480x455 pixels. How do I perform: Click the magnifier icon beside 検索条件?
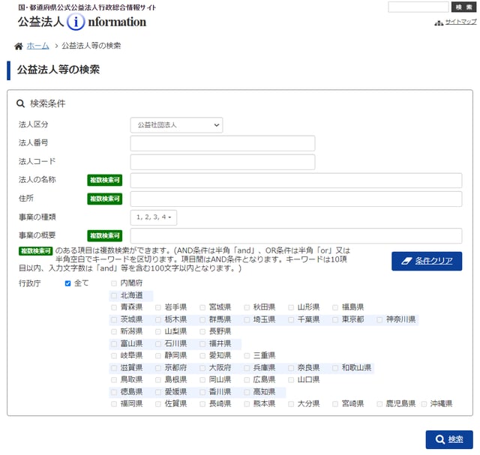click(21, 104)
